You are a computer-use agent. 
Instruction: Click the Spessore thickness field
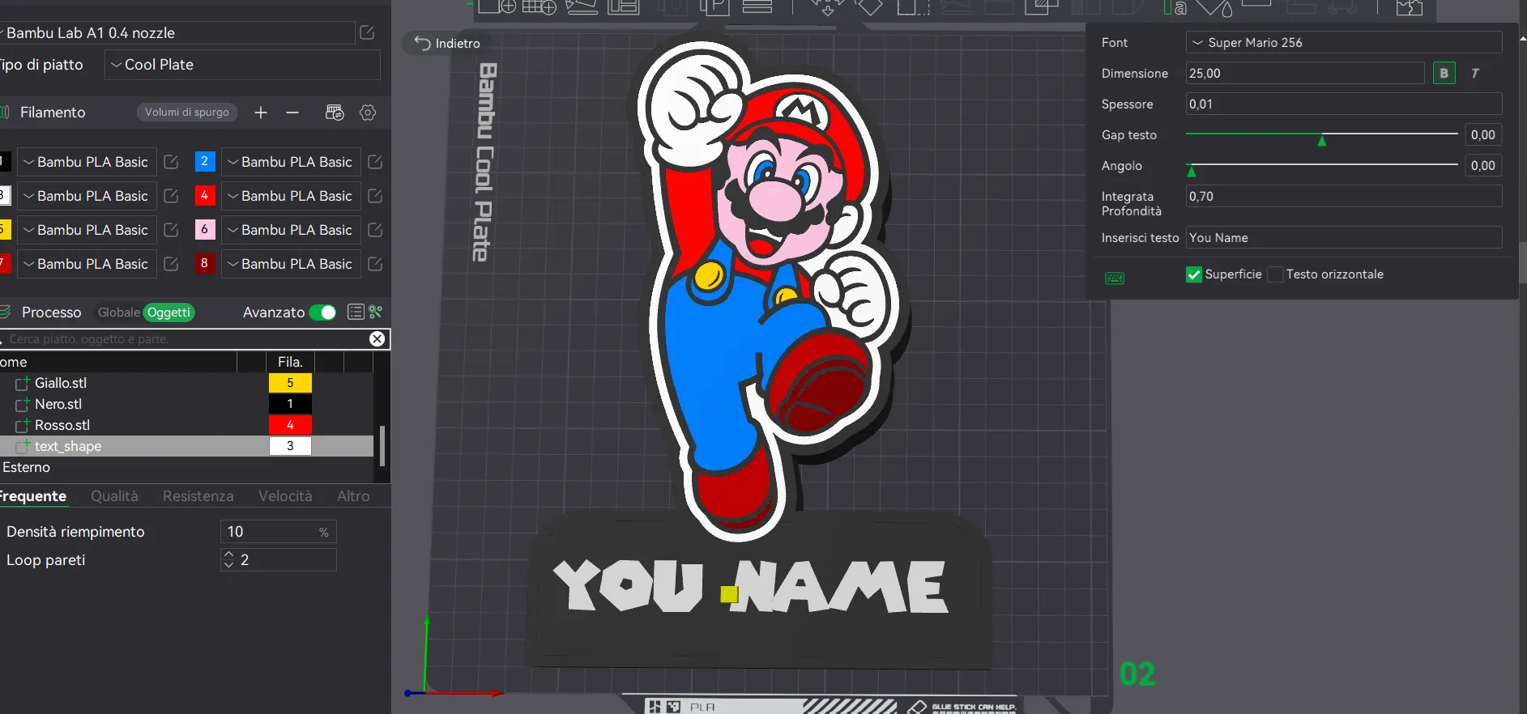1344,104
